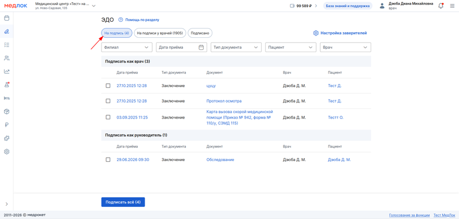The image size is (459, 219).
Task: Open the hospital bed icon in sidebar
Action: (x=6, y=98)
